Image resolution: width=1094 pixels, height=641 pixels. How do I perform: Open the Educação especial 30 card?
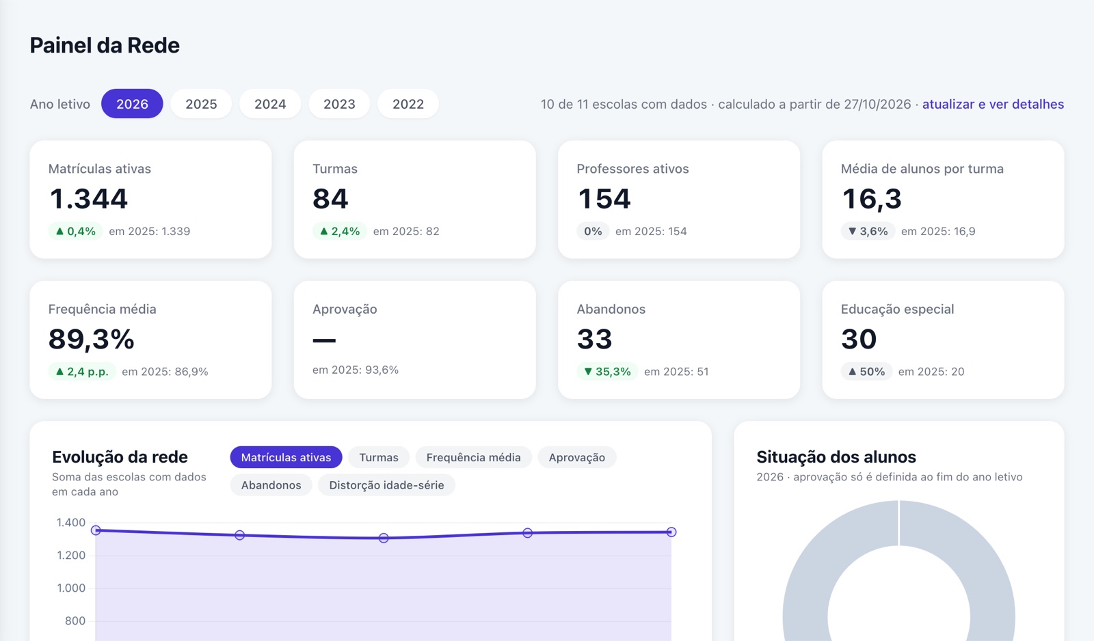coord(943,340)
